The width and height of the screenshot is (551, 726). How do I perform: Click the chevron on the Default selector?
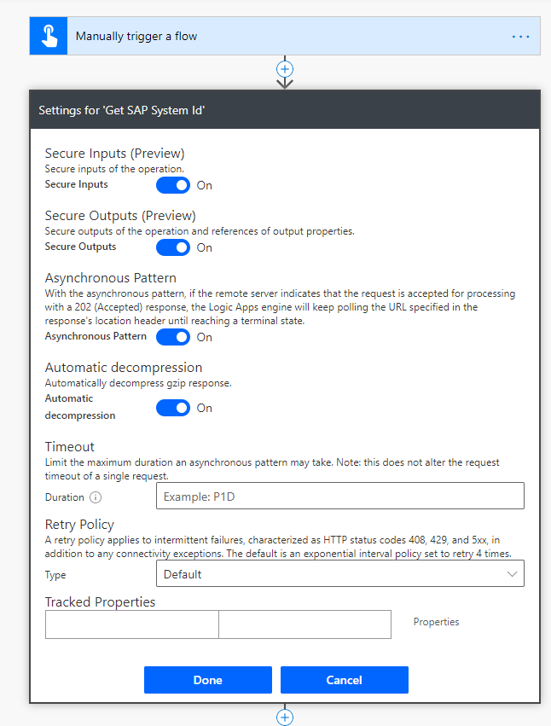point(513,573)
